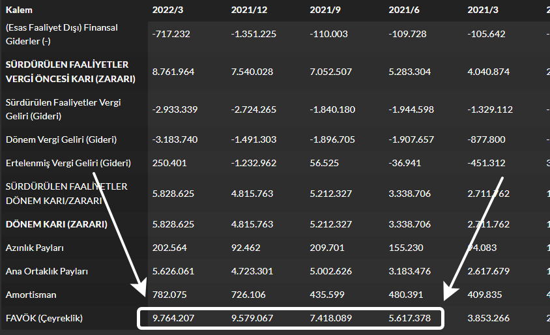Click the Amortisman row label
This screenshot has width=550, height=335.
click(31, 295)
